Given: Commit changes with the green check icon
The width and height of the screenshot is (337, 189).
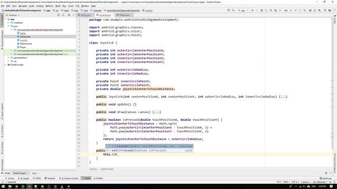Looking at the screenshot, I should 295,10.
